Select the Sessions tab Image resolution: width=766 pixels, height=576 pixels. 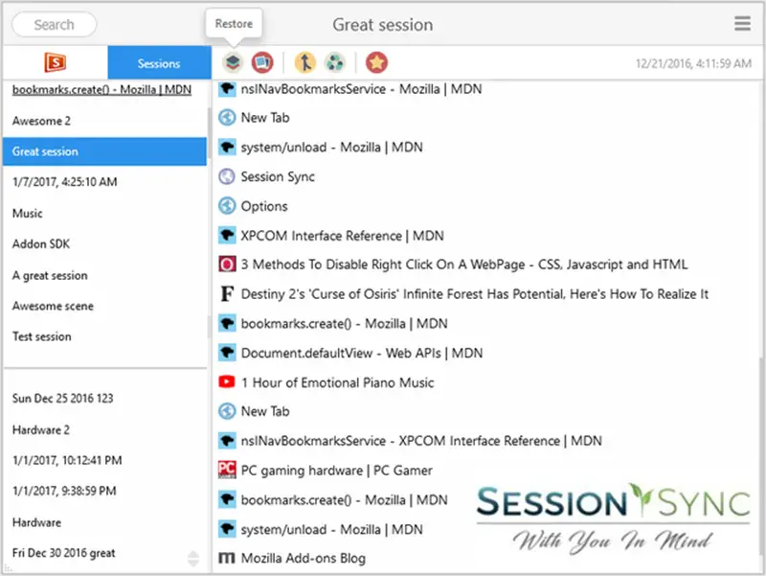click(159, 63)
